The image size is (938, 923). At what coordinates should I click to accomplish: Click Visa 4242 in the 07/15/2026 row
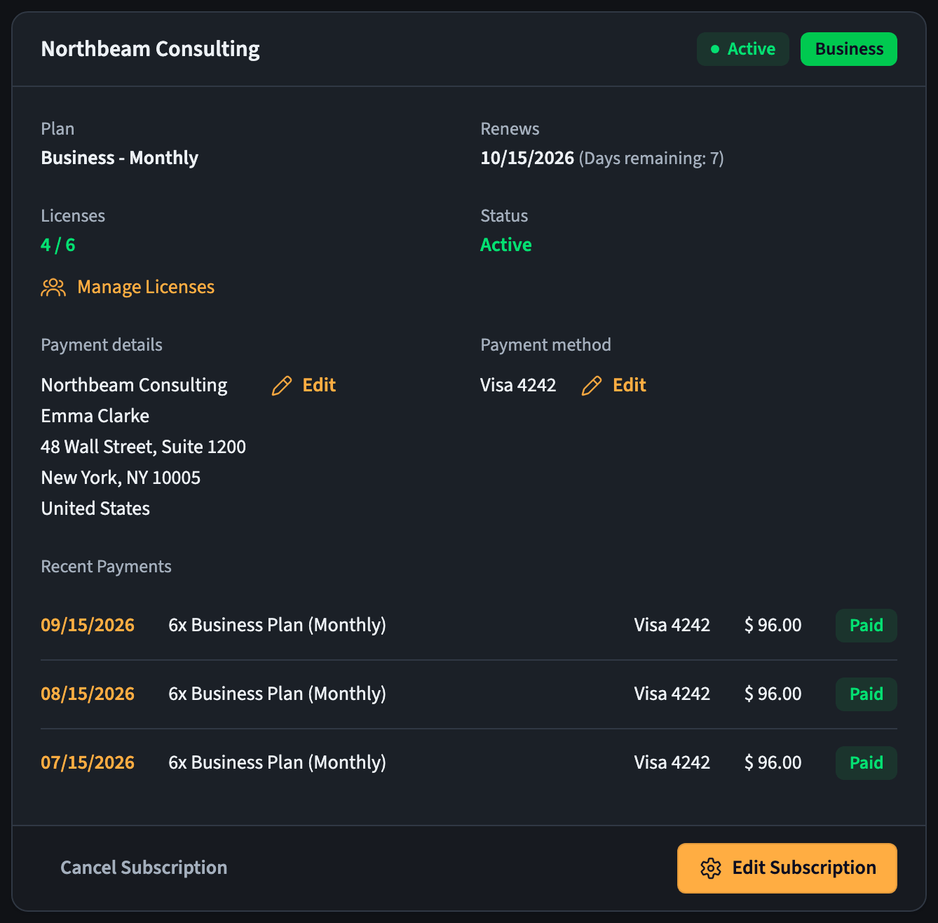pyautogui.click(x=672, y=762)
